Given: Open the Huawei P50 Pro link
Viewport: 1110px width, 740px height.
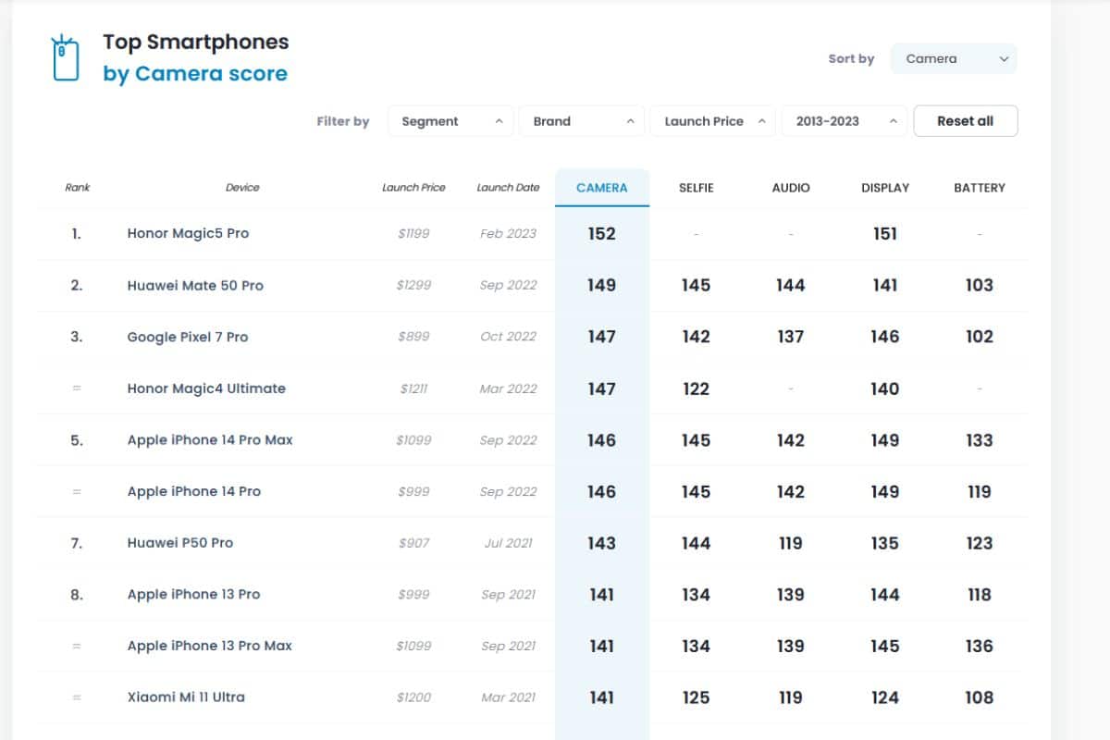Looking at the screenshot, I should coord(180,543).
